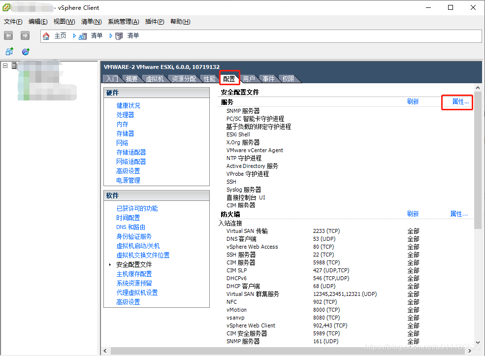The width and height of the screenshot is (485, 356).
Task: Switch to the 虚拟机 tab
Action: tap(155, 79)
